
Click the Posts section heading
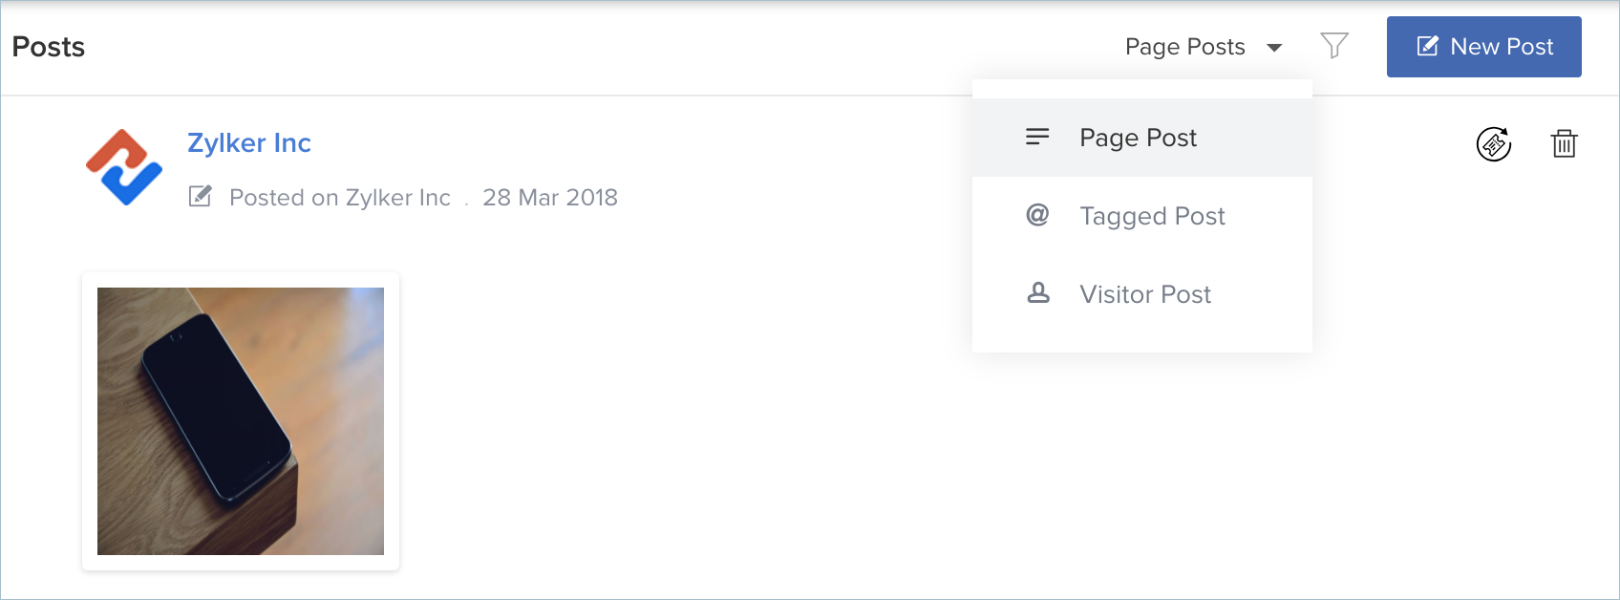point(49,47)
